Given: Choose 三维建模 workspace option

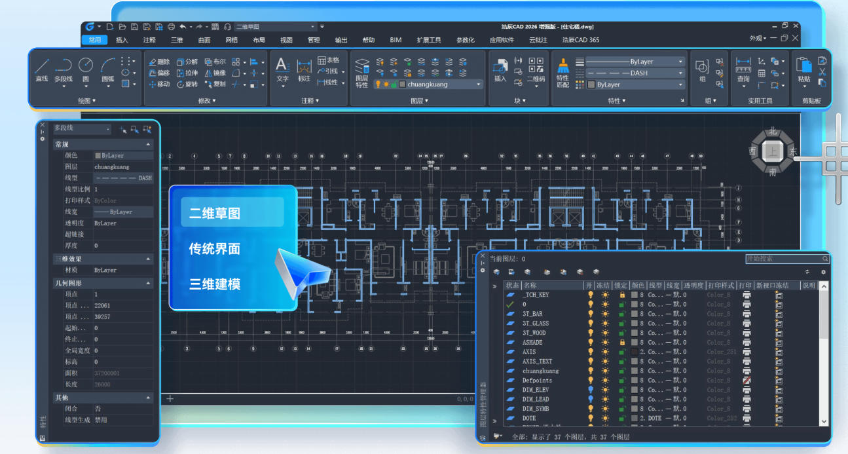Looking at the screenshot, I should (215, 284).
